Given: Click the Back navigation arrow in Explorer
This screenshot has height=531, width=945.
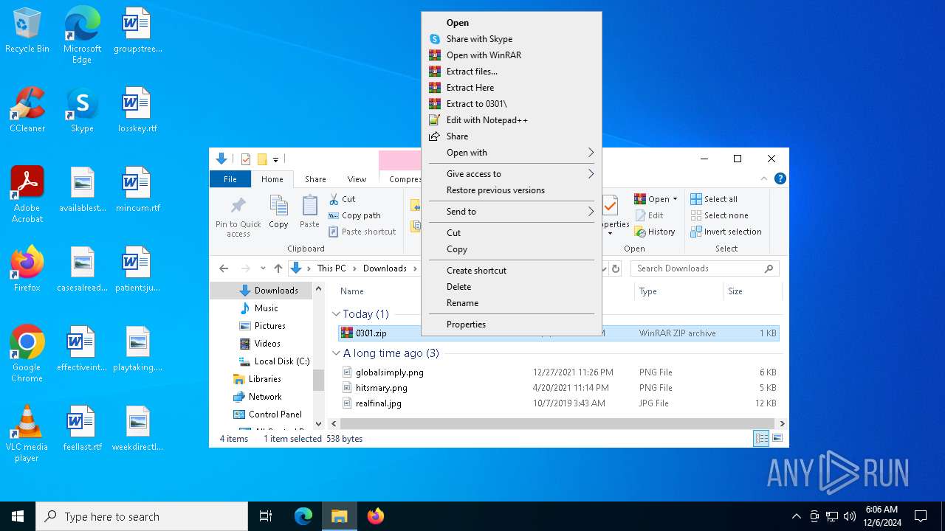Looking at the screenshot, I should point(224,268).
